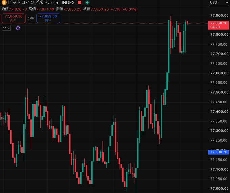Expand the collapsed indicators legend showing 2
Image resolution: width=230 pixels, height=193 pixels.
point(6,28)
